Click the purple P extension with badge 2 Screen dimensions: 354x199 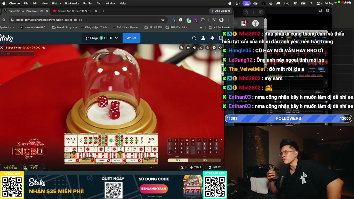[196, 20]
